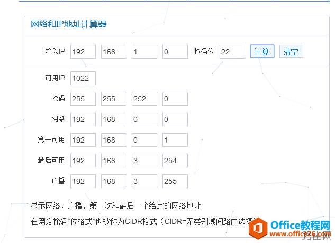Screen dimensions: 335x243
Task: Select the fourth 输入IP octet field containing 0
Action: point(175,52)
